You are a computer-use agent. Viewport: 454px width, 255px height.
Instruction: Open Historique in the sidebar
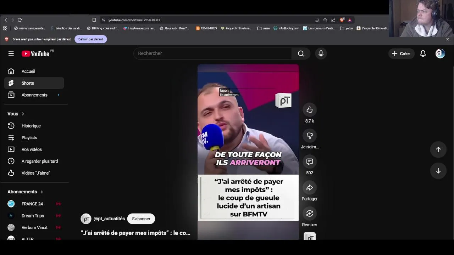34,126
